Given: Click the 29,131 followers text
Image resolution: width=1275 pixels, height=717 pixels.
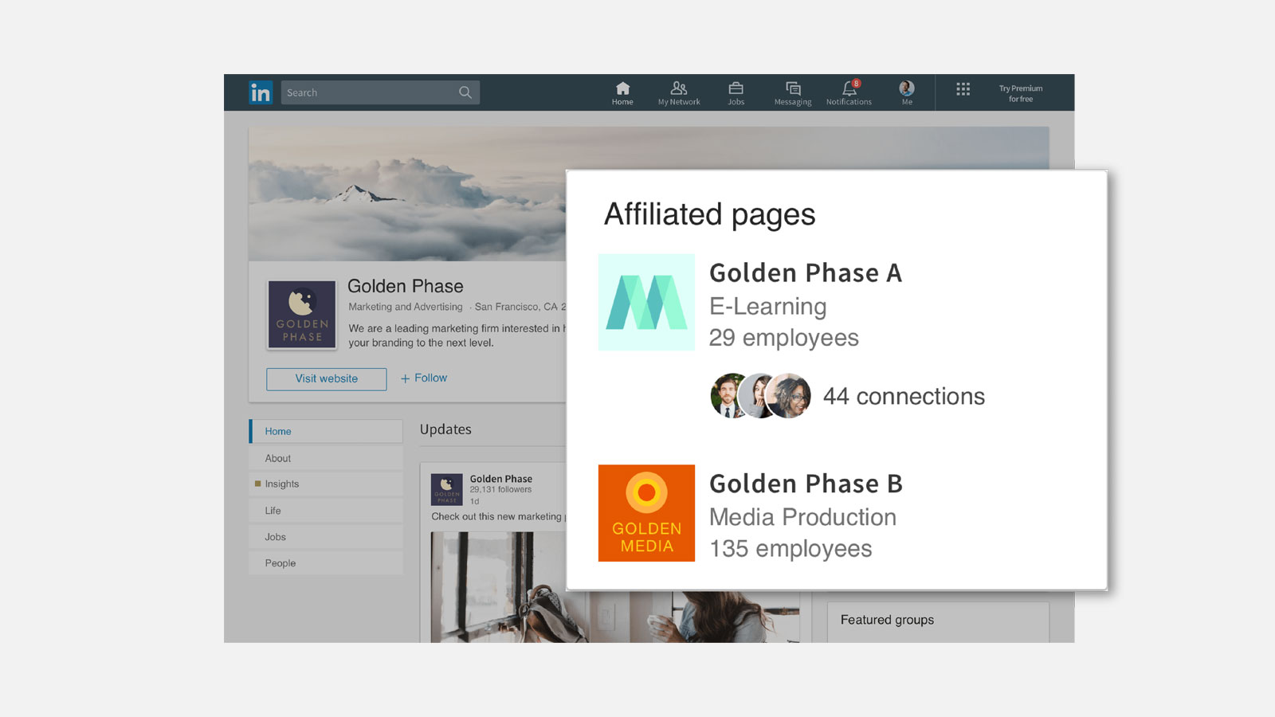Looking at the screenshot, I should pos(500,490).
